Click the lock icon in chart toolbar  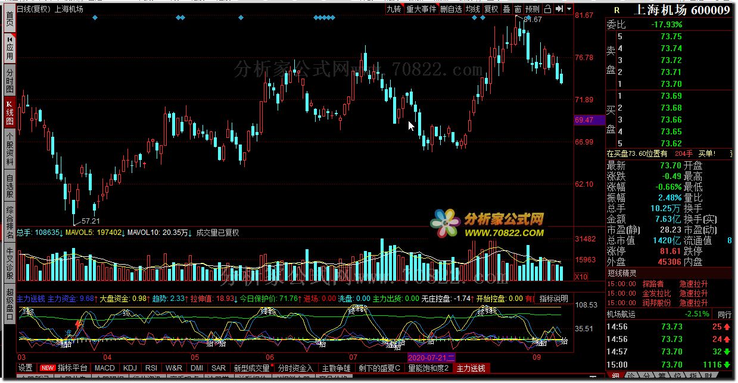click(x=547, y=9)
